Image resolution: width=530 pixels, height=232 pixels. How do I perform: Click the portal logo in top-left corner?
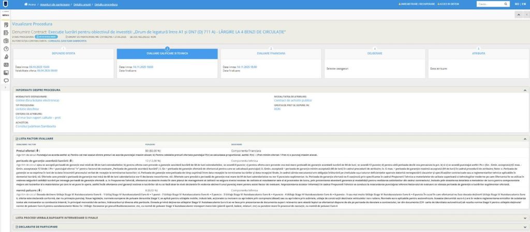click(6, 4)
